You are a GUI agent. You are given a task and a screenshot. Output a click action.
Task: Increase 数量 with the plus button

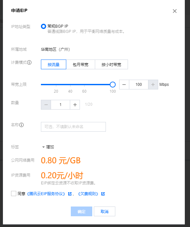pos(75,105)
